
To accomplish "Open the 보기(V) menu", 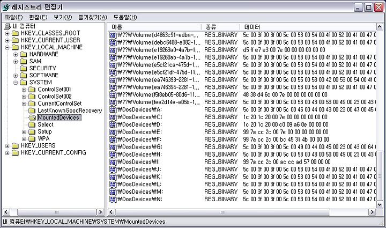I will [x=63, y=18].
